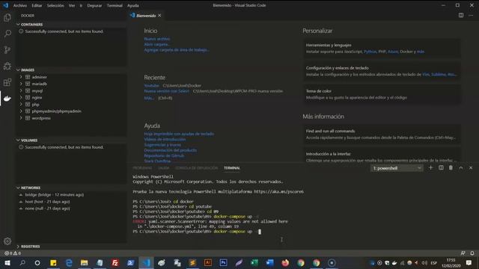Click Find and run all commands card
Screen dimensions: 479x269
click(x=382, y=134)
